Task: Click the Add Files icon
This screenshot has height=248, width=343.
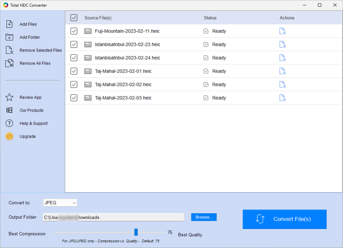Action: [9, 24]
